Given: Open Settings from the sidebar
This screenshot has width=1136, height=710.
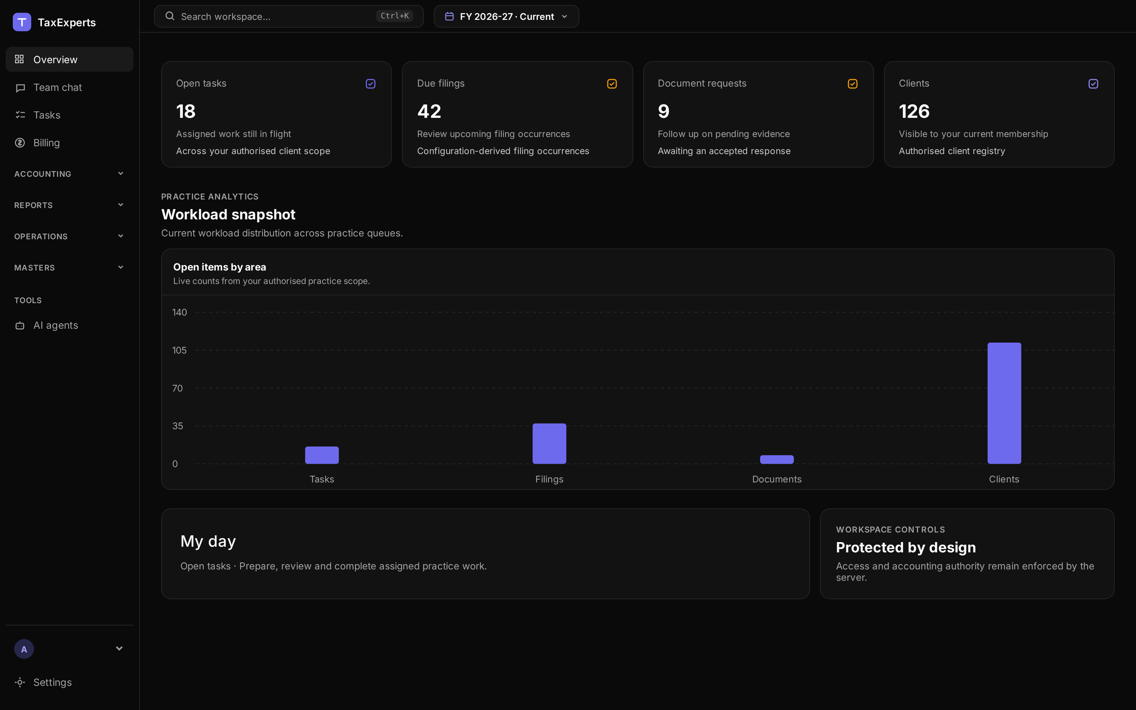Looking at the screenshot, I should (70, 682).
